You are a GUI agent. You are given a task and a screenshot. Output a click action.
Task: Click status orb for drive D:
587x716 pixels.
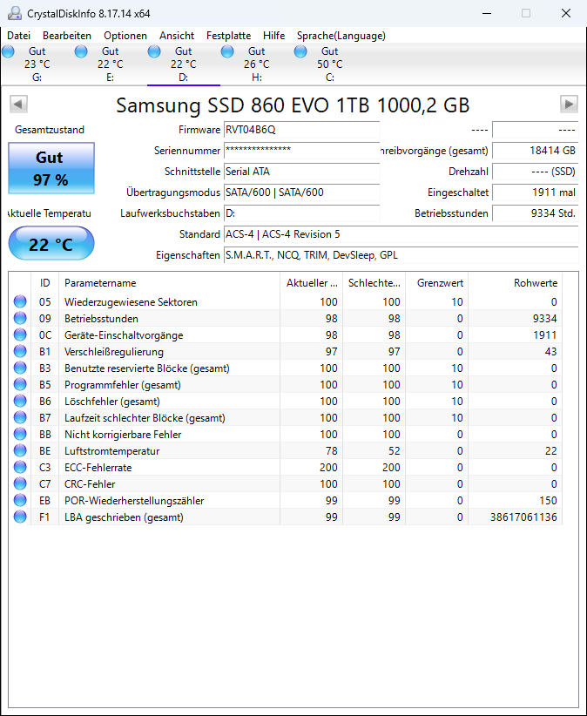(x=154, y=51)
